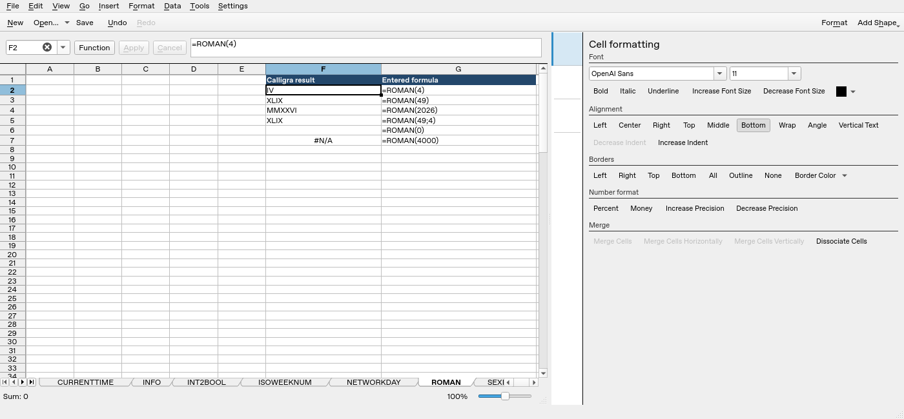Click the formula input field
Viewport: 904px width, 419px height.
(x=366, y=48)
